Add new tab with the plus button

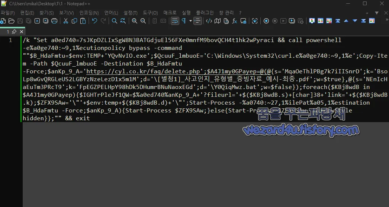[x=367, y=13]
